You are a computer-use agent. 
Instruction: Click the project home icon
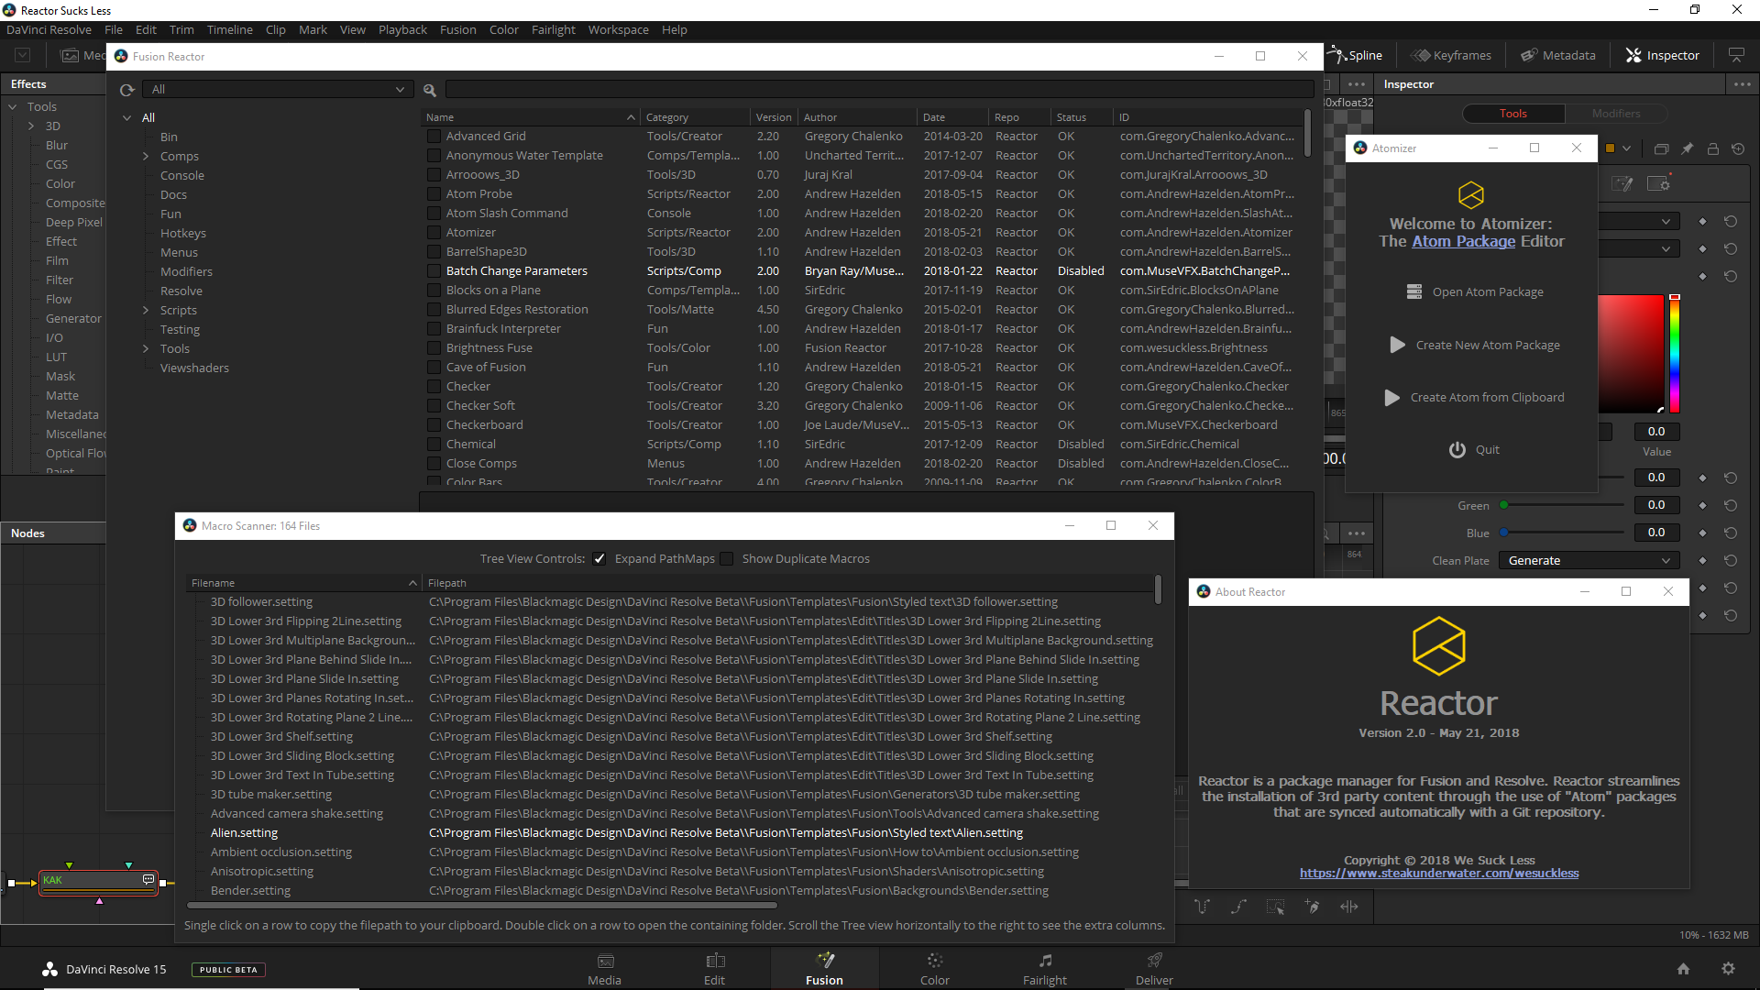pyautogui.click(x=1683, y=969)
